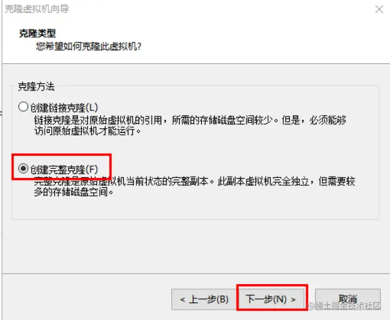The image size is (390, 320).
Task: Click the 创建链接克隆(L) option label
Action: (x=64, y=108)
